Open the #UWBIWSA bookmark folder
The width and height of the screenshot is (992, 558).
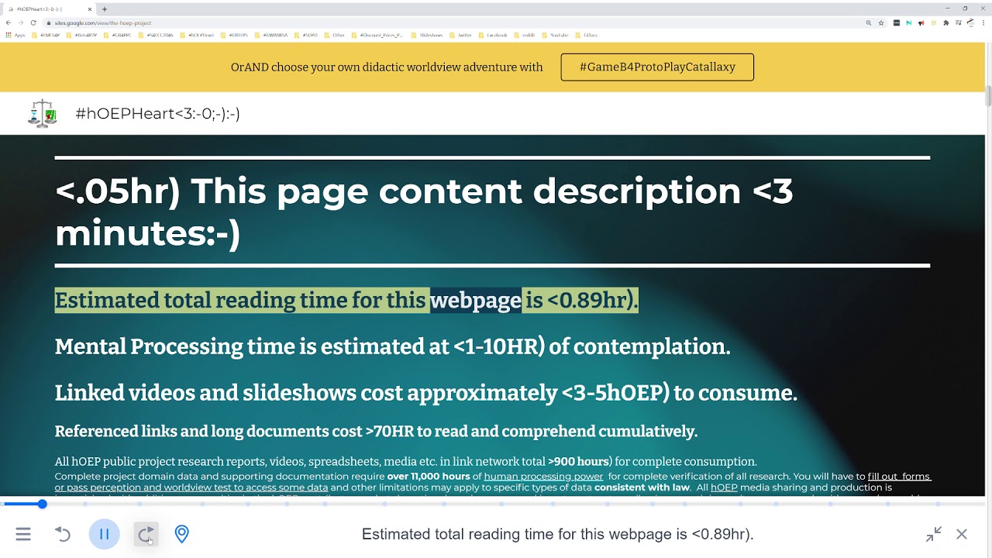coord(270,35)
